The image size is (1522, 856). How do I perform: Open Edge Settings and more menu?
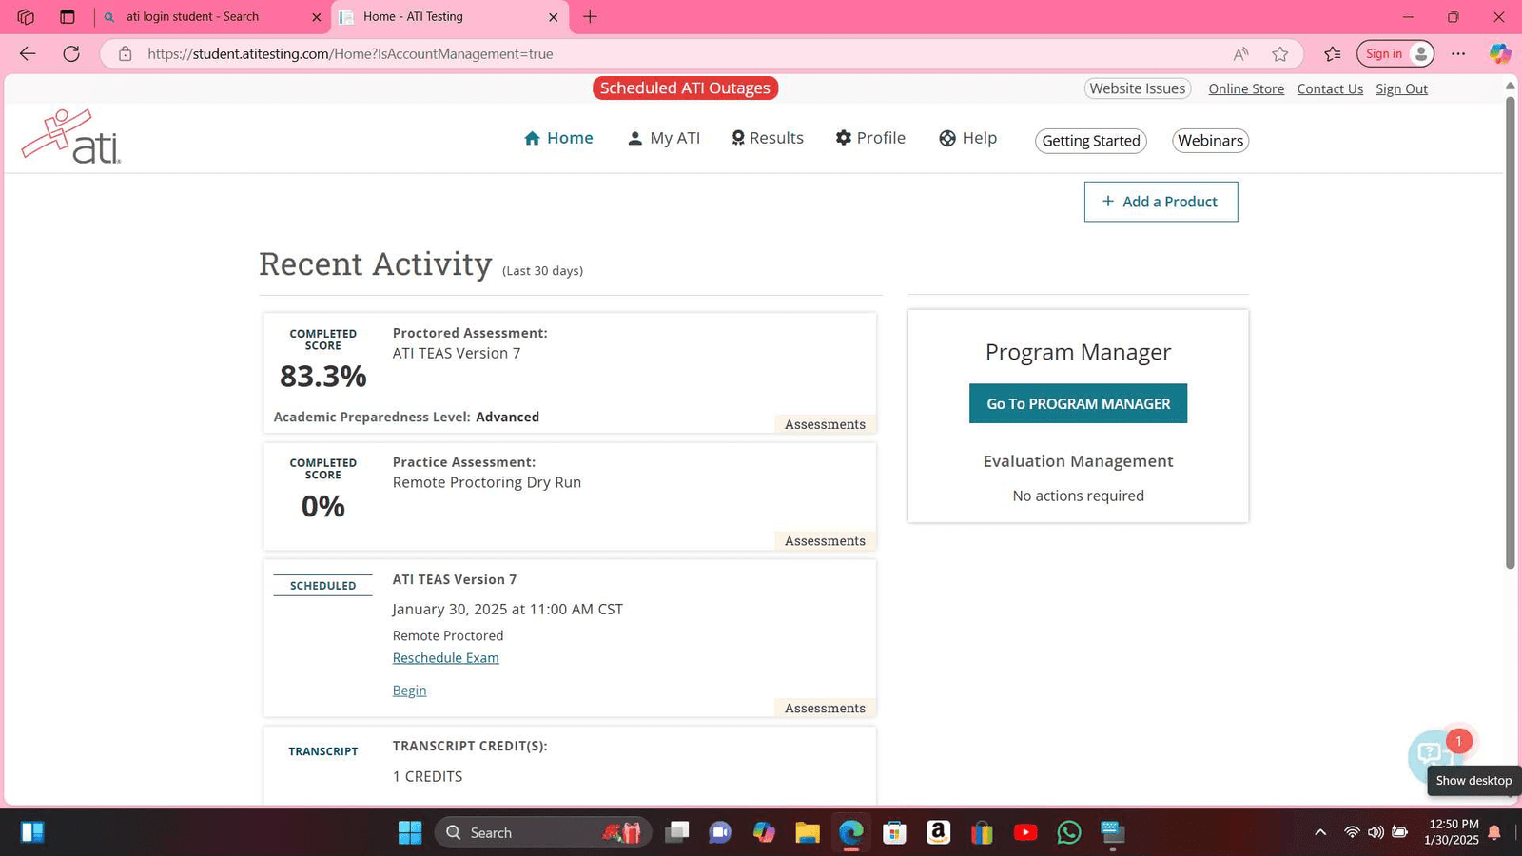pos(1458,54)
